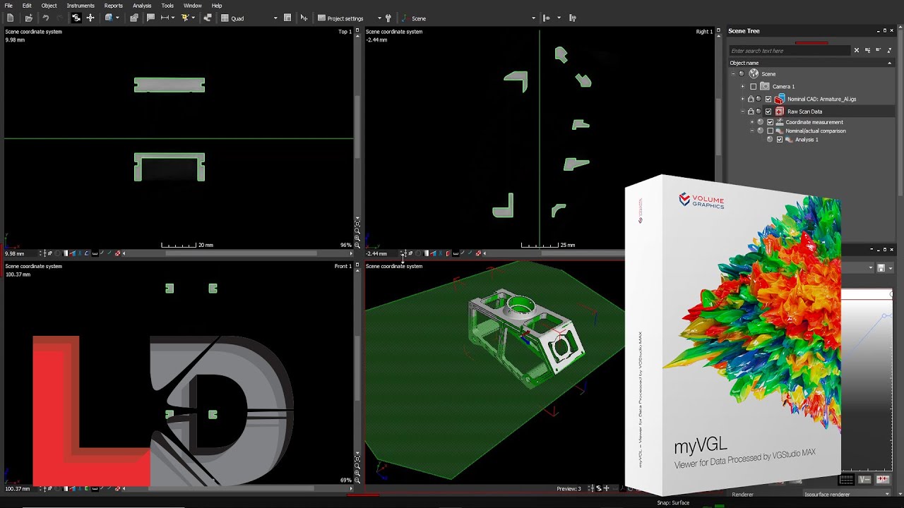This screenshot has height=508, width=904.
Task: Toggle visibility sphere of Scene row
Action: pos(742,73)
